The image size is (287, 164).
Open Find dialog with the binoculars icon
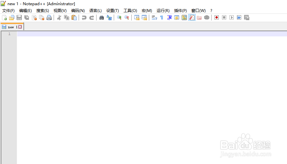pyautogui.click(x=102, y=18)
